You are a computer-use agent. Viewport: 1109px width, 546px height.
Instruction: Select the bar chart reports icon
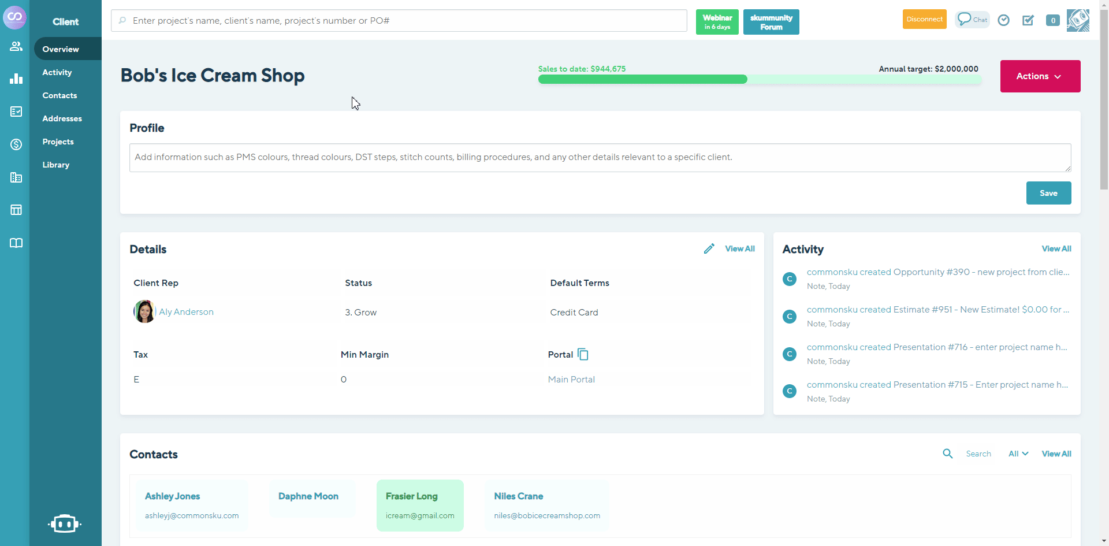16,79
